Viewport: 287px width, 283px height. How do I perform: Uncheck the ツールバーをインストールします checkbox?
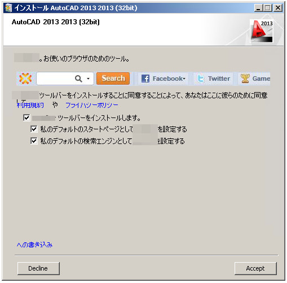(x=27, y=118)
